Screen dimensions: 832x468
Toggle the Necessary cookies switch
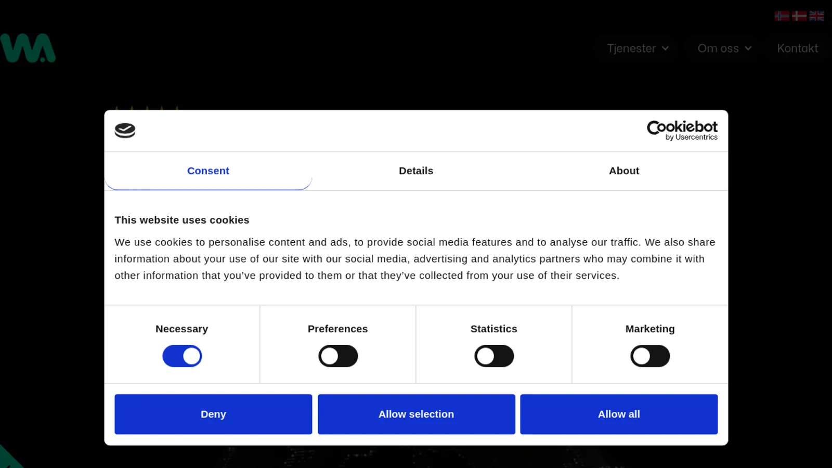click(182, 356)
